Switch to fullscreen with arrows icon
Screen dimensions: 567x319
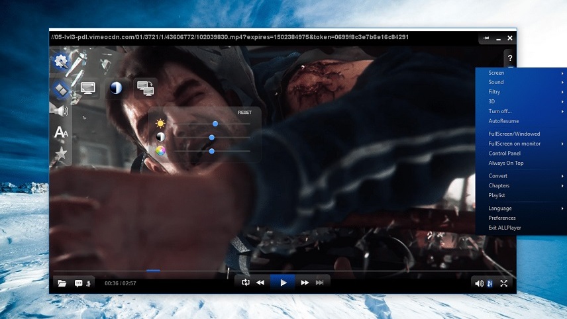503,283
